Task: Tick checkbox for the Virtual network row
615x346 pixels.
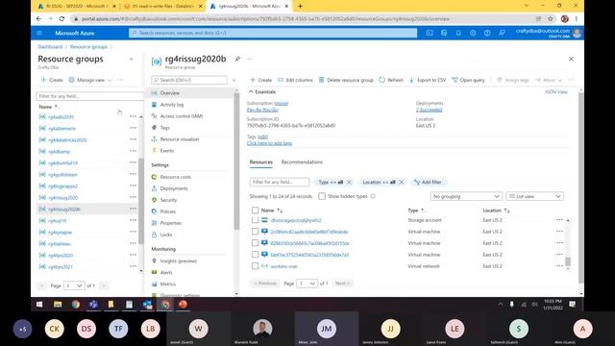Action: [255, 266]
